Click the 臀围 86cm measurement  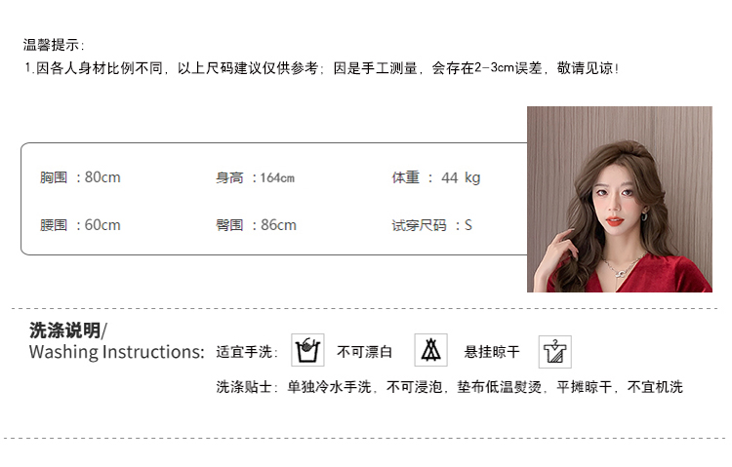(x=256, y=225)
